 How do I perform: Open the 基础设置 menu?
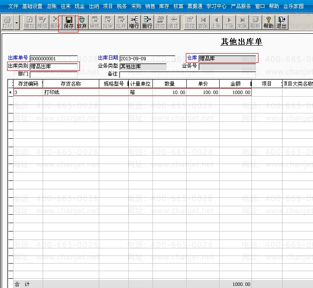pos(32,6)
